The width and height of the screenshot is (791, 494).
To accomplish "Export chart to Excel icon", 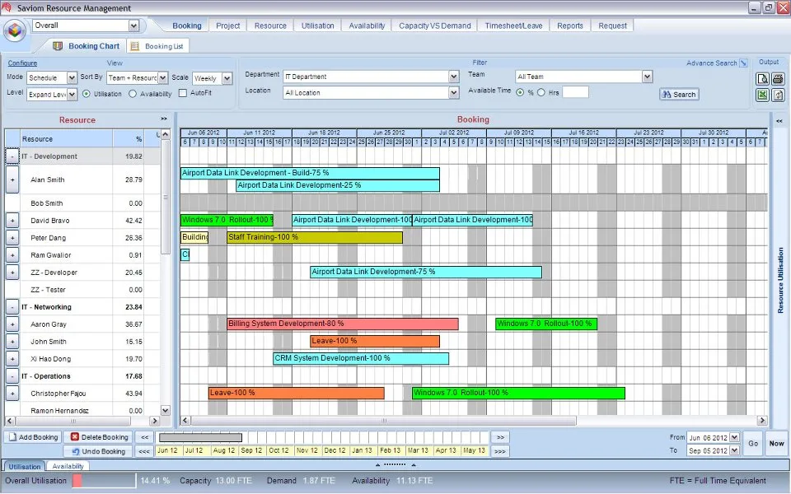I will [762, 95].
